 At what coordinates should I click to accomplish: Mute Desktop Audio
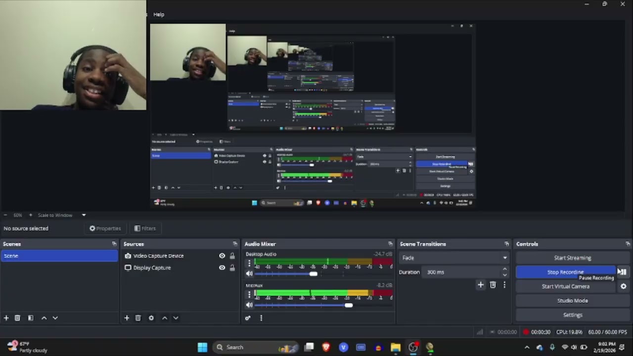249,274
